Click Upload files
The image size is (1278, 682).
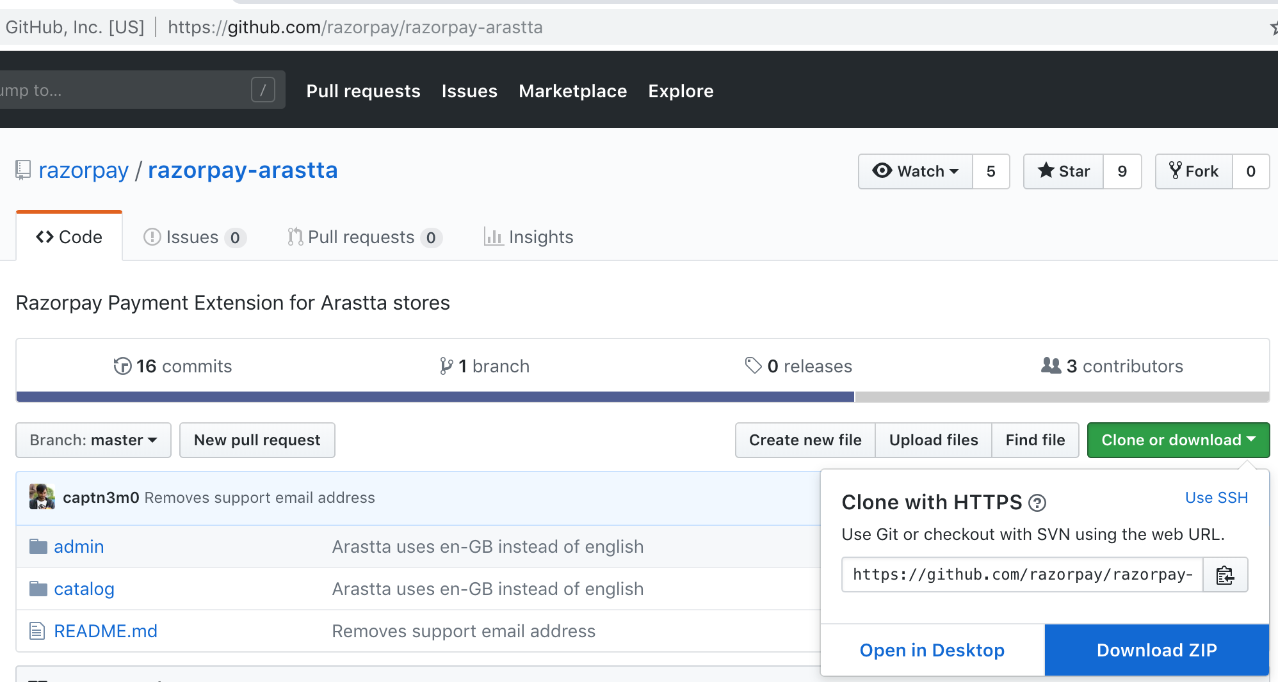pyautogui.click(x=934, y=440)
